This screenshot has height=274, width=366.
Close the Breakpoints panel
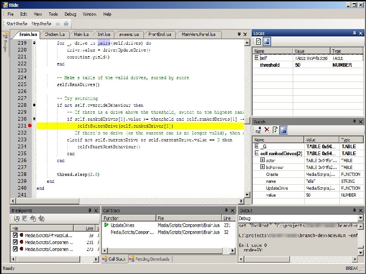(96, 210)
